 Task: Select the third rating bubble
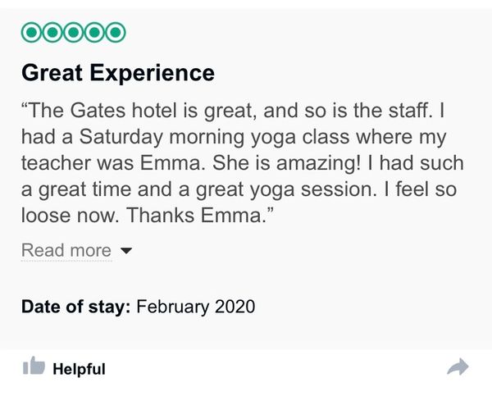[74, 32]
